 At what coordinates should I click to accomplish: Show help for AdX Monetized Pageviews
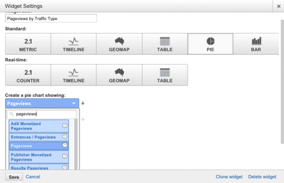coord(65,125)
